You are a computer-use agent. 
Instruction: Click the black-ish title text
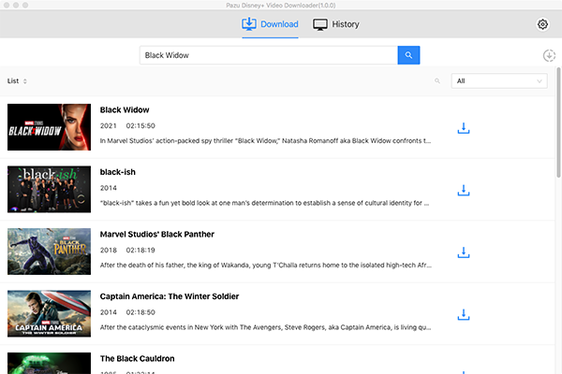pos(118,172)
